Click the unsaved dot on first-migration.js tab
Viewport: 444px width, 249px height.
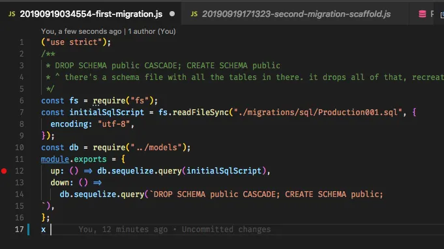pos(172,14)
